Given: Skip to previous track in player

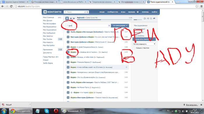Looking at the screenshot, I should click(x=71, y=18).
